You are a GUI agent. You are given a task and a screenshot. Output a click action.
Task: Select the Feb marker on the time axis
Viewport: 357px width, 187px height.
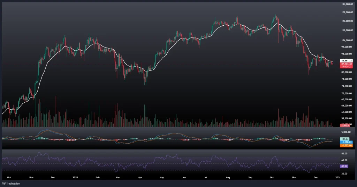[98, 177]
